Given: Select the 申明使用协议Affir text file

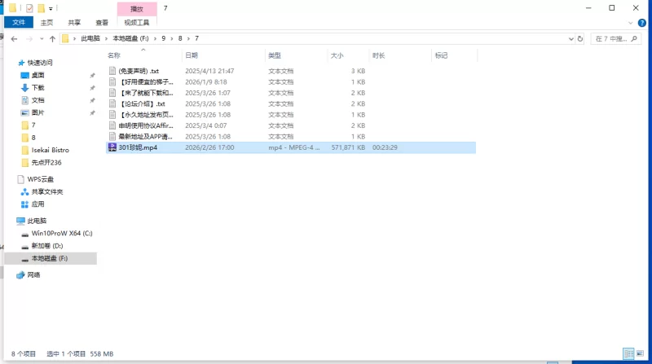Looking at the screenshot, I should tap(146, 125).
